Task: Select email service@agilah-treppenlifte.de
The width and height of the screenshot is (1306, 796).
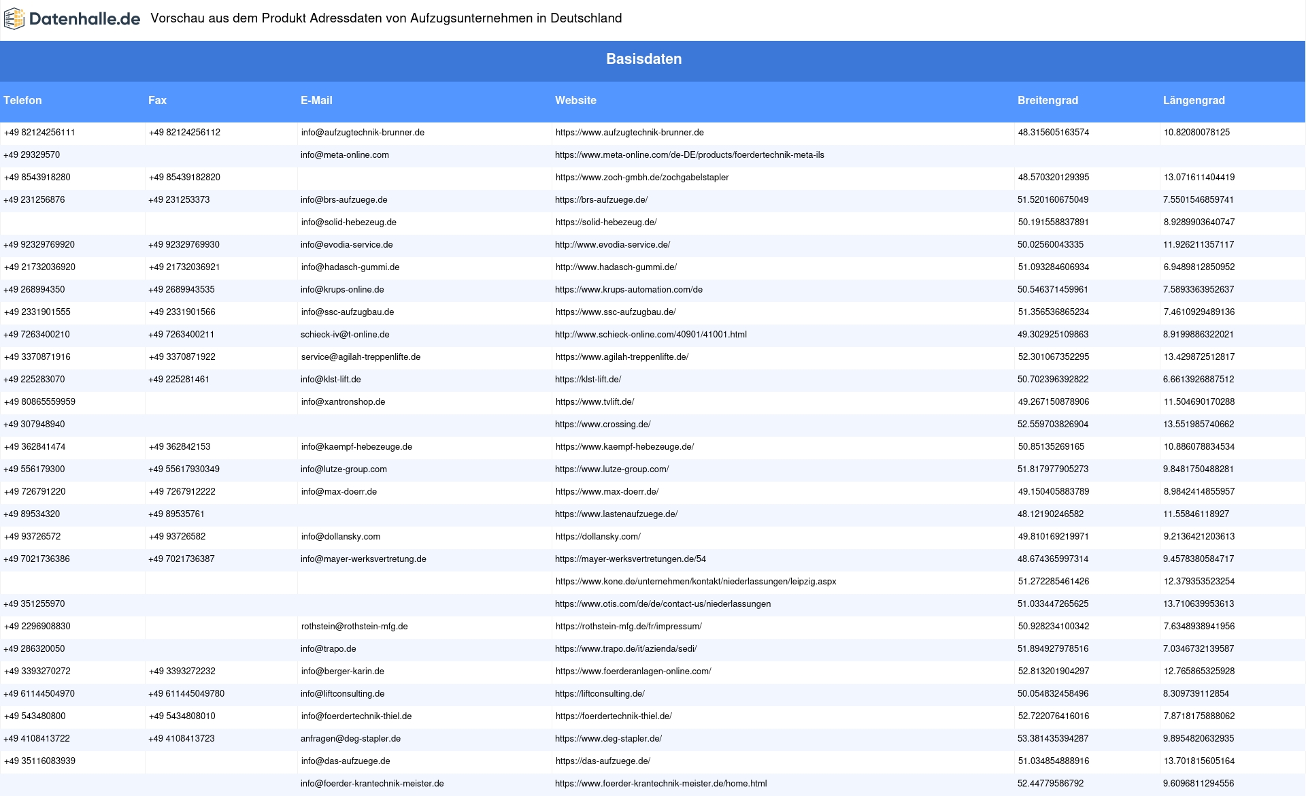Action: click(361, 357)
